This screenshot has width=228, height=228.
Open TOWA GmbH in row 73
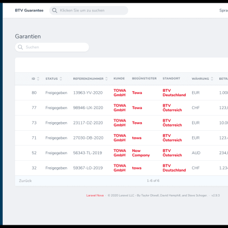[x=119, y=123]
